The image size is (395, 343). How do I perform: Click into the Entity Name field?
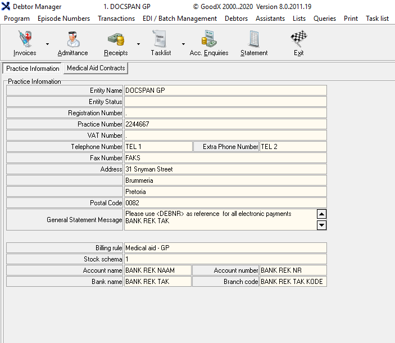pyautogui.click(x=225, y=91)
